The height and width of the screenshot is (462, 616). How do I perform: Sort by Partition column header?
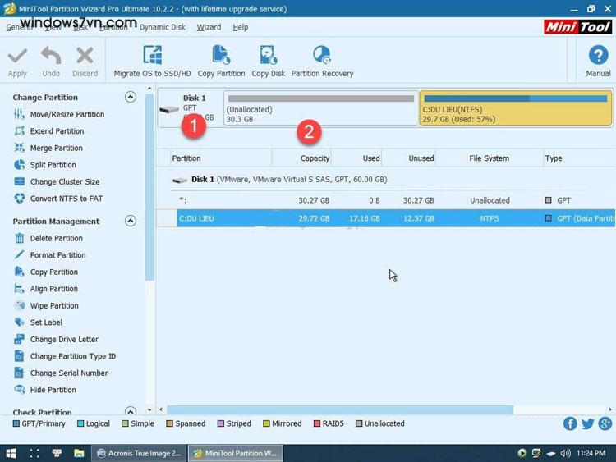tap(221, 158)
